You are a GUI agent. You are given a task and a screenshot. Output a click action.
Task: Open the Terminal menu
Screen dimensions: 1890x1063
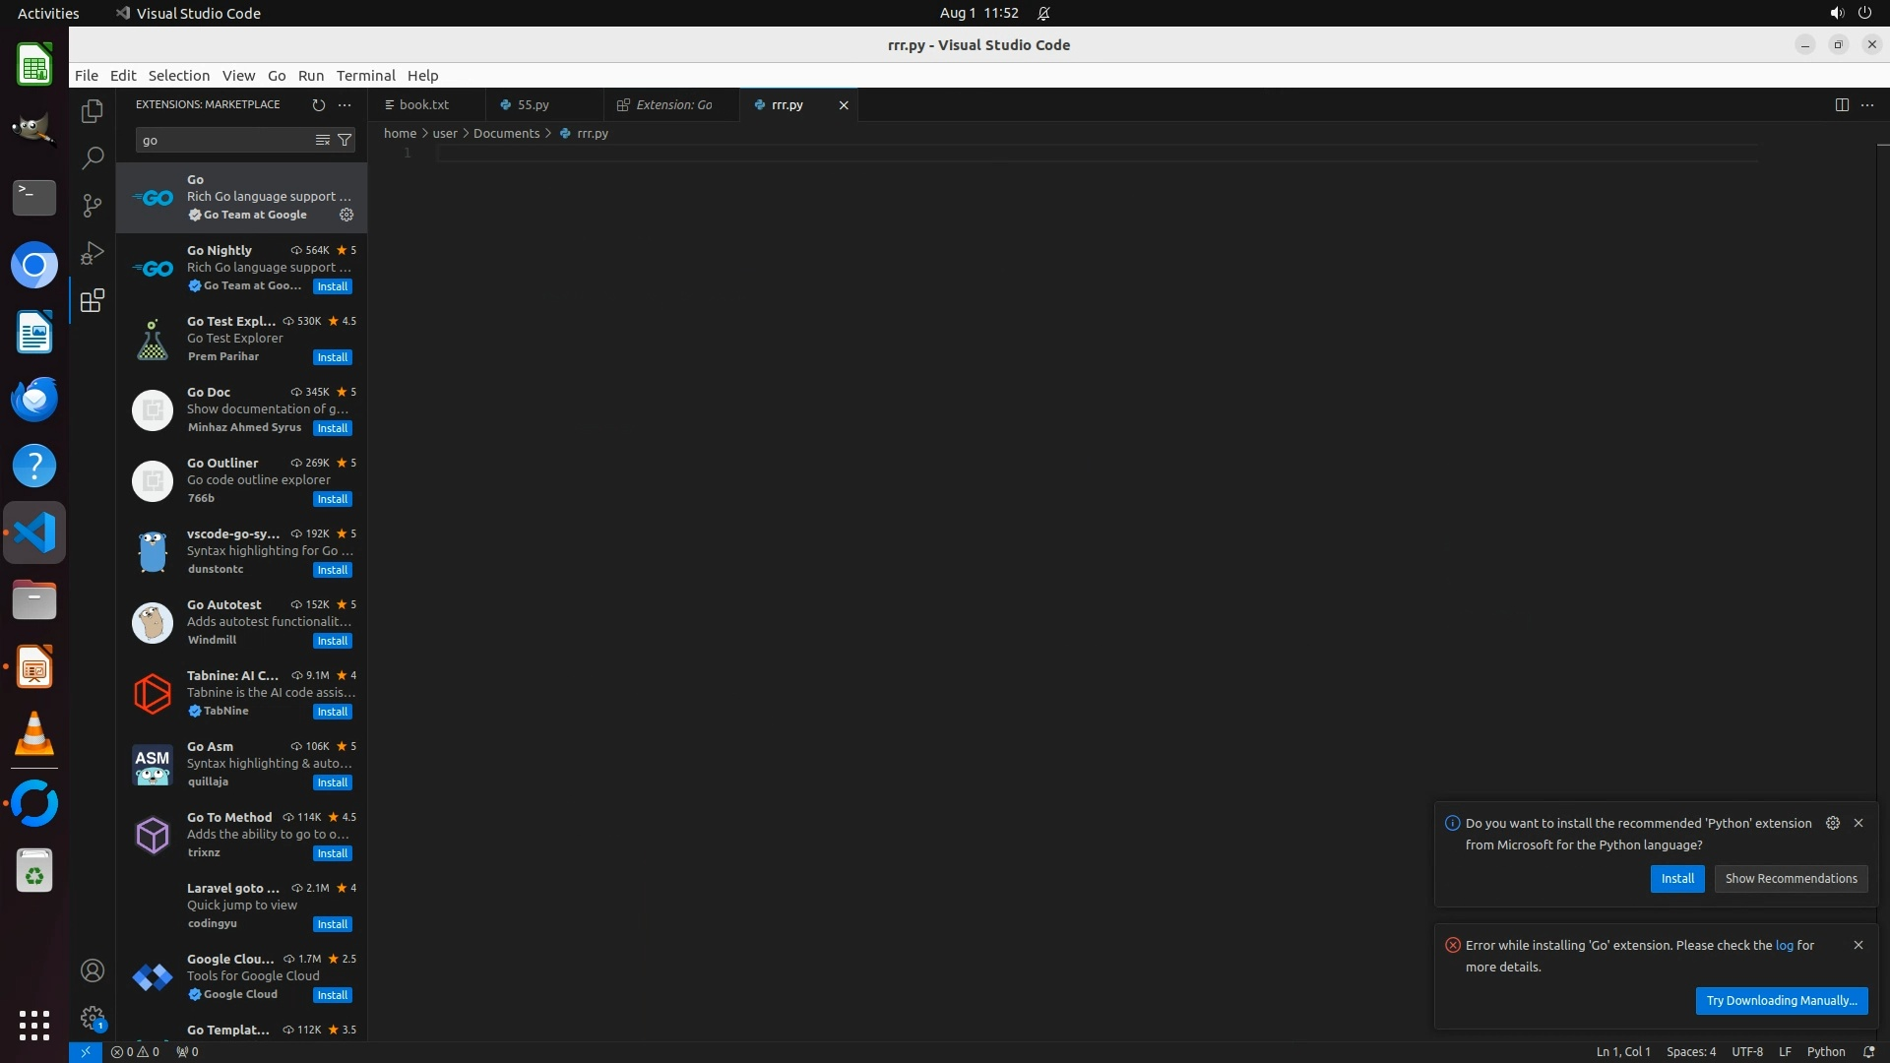365,76
